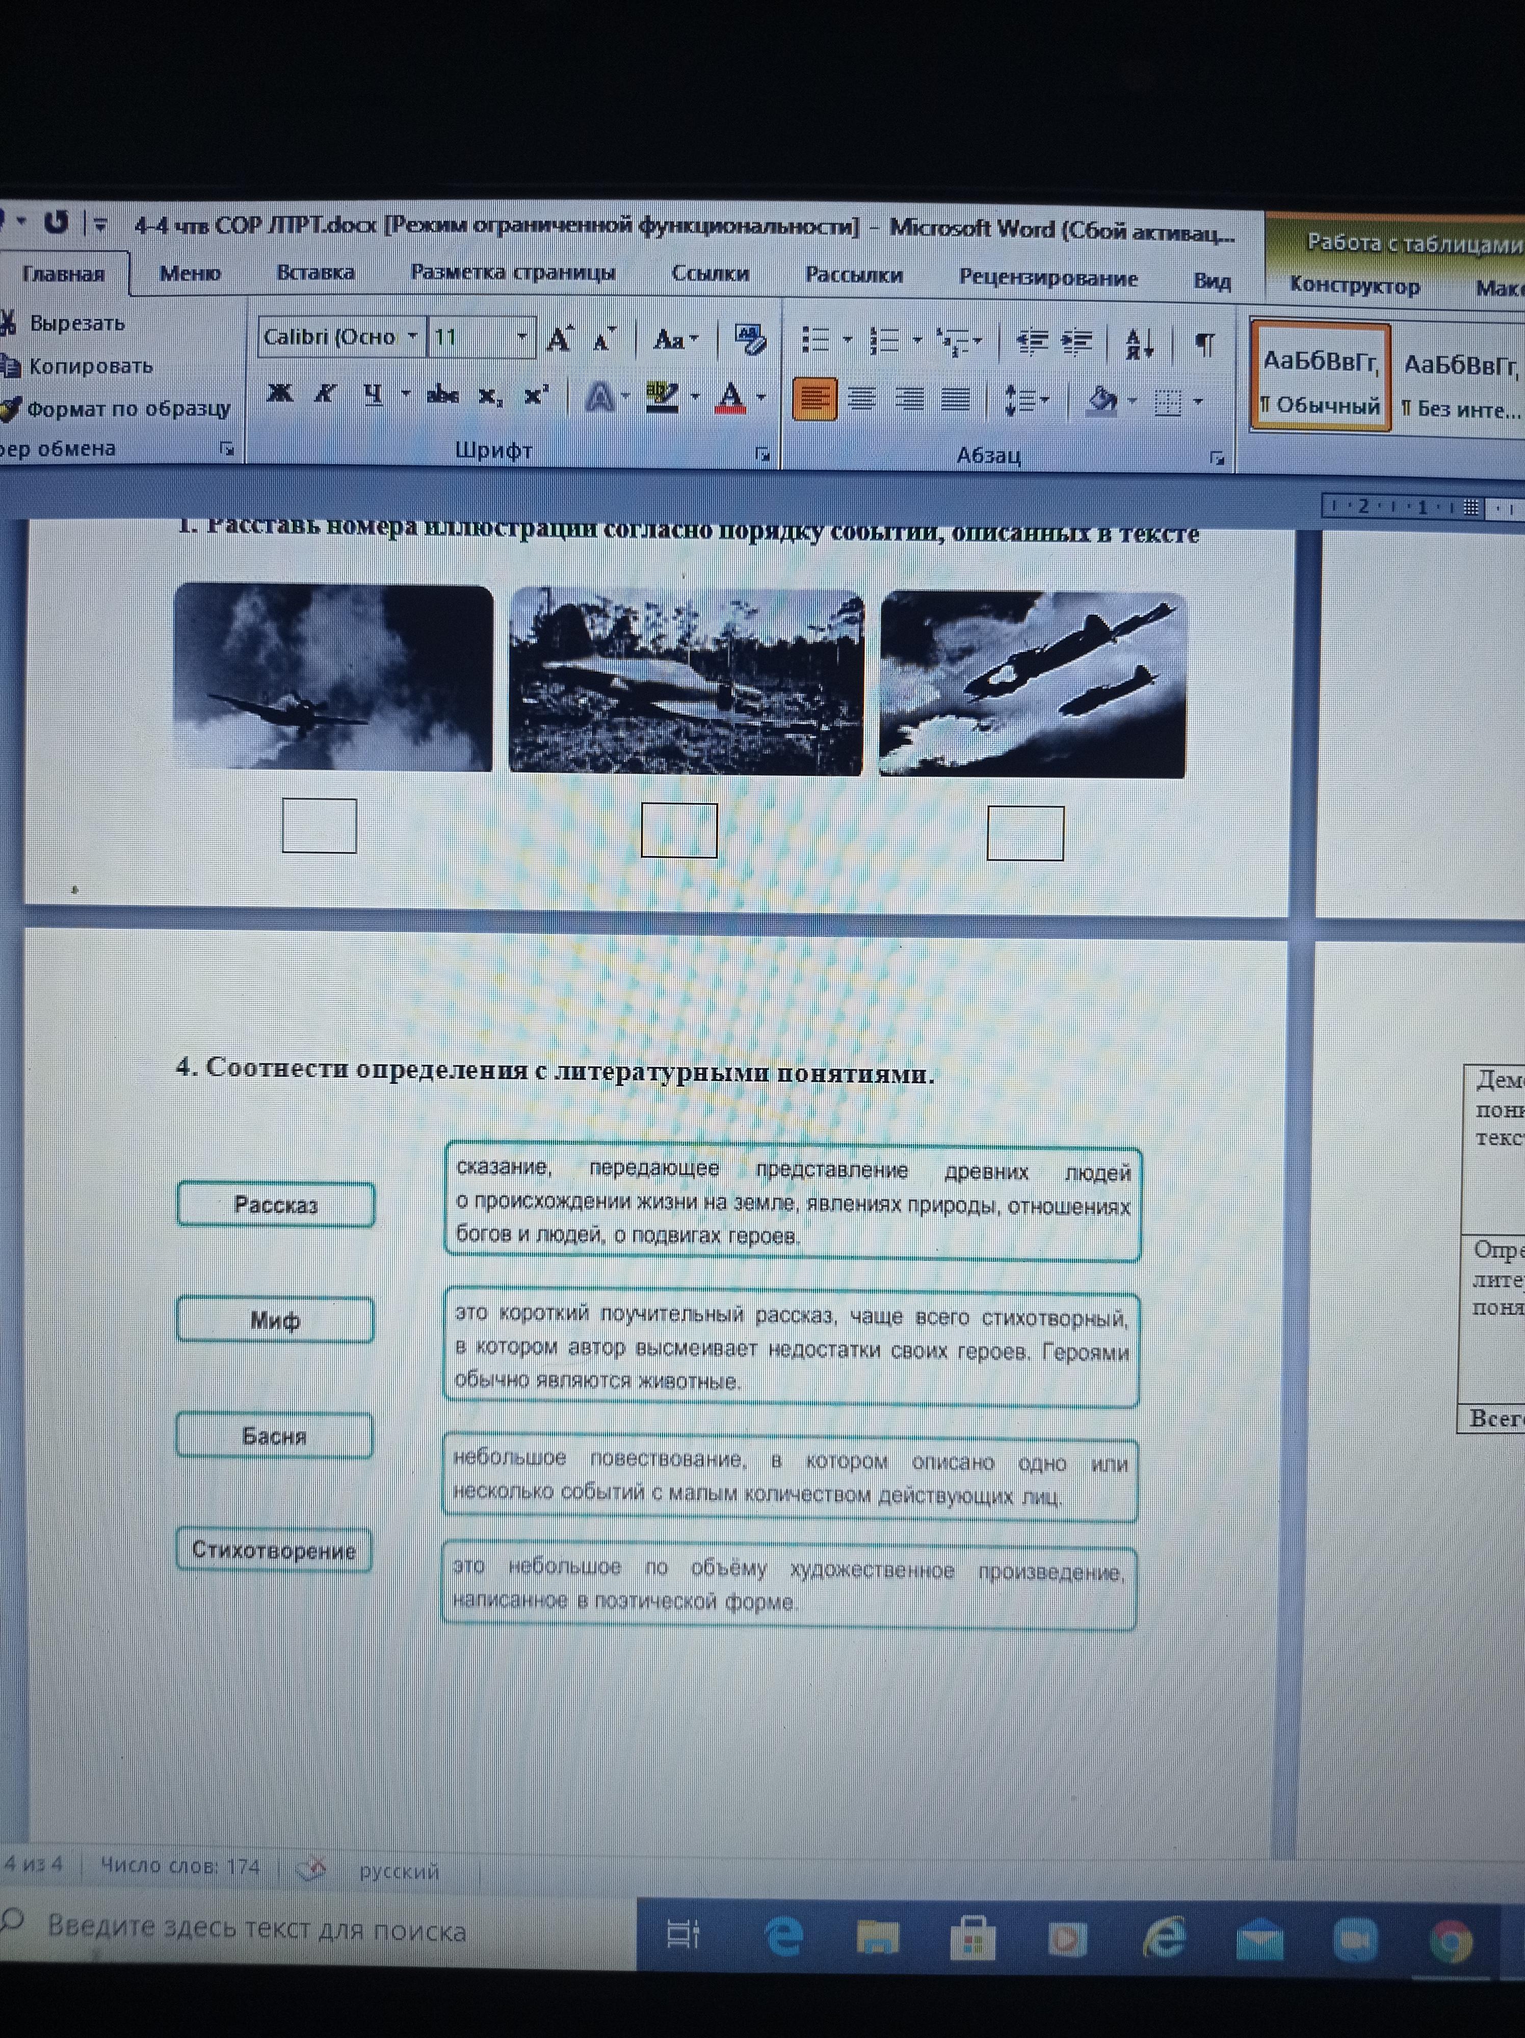Open the font name dropdown
Viewport: 1525px width, 2038px height.
coord(412,336)
